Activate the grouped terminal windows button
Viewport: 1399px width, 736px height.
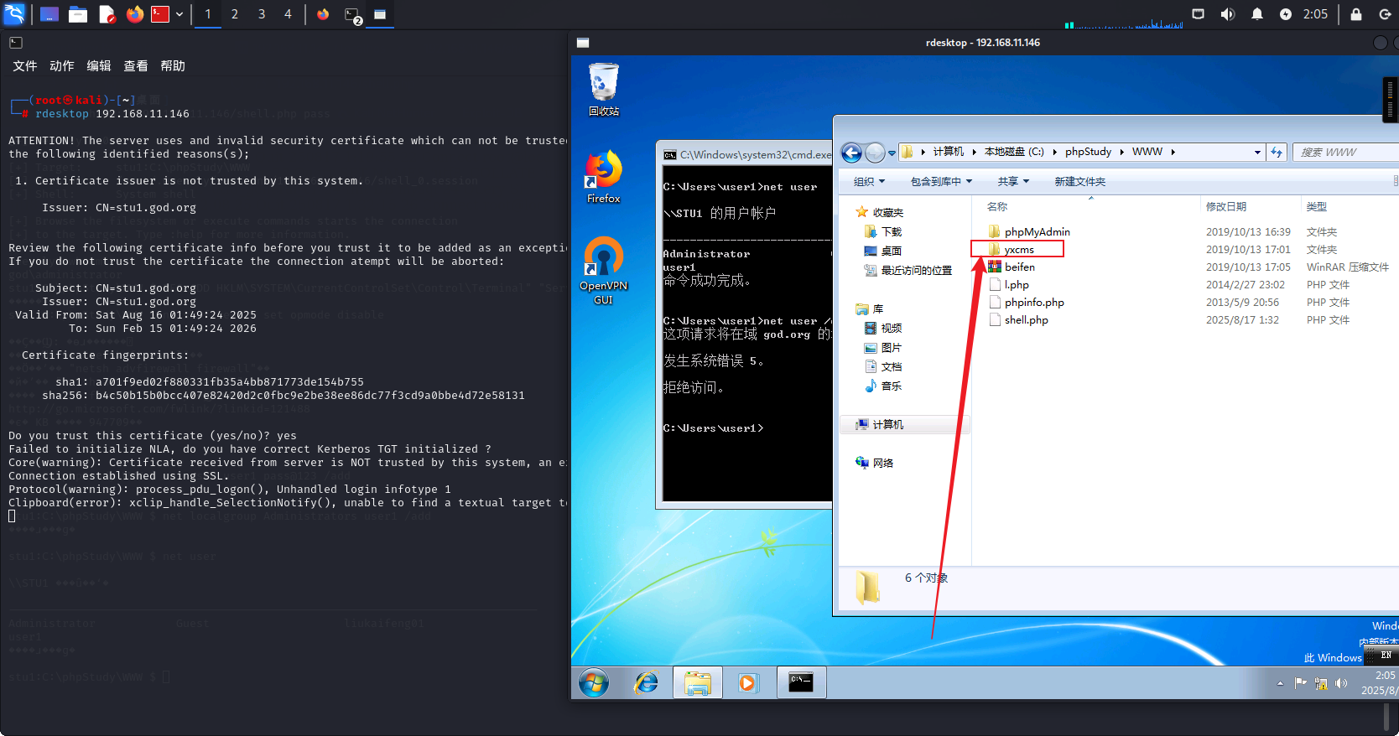click(352, 14)
